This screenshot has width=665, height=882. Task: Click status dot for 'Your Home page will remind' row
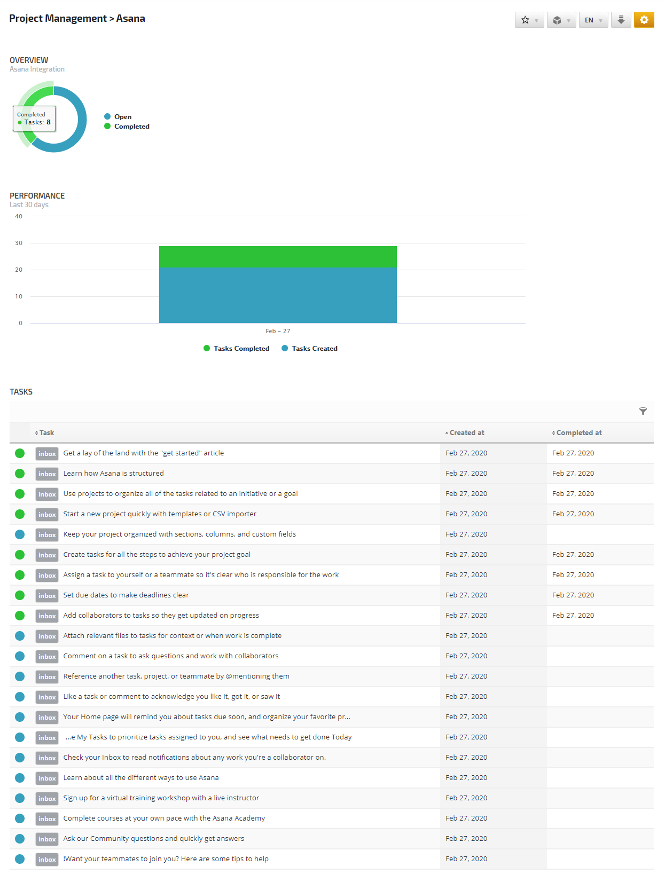pyautogui.click(x=20, y=717)
